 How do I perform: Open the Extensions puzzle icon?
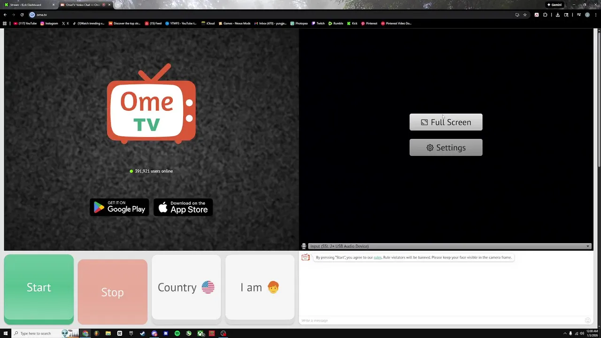tap(545, 15)
